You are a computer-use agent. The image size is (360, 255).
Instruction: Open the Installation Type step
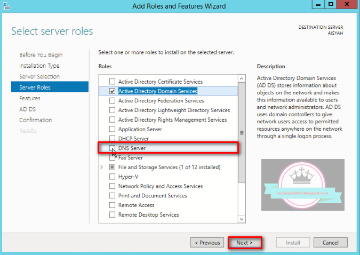(x=39, y=66)
